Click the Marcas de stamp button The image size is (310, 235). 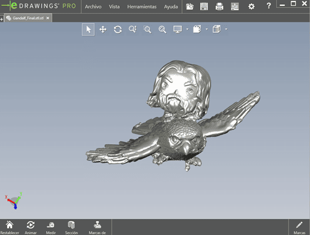tap(97, 228)
